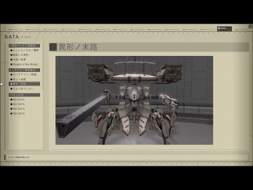Select the オバアチャン／破壊 archive entry

(24, 74)
